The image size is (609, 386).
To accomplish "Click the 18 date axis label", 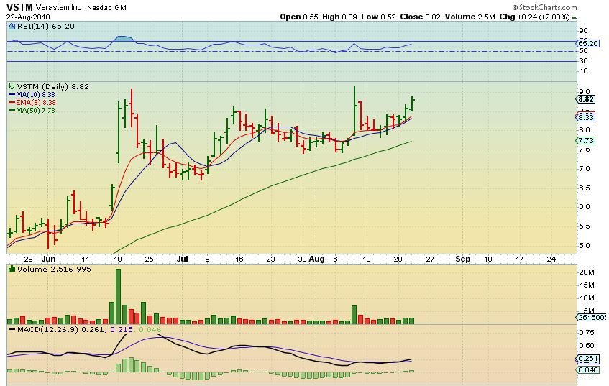I will [x=118, y=259].
